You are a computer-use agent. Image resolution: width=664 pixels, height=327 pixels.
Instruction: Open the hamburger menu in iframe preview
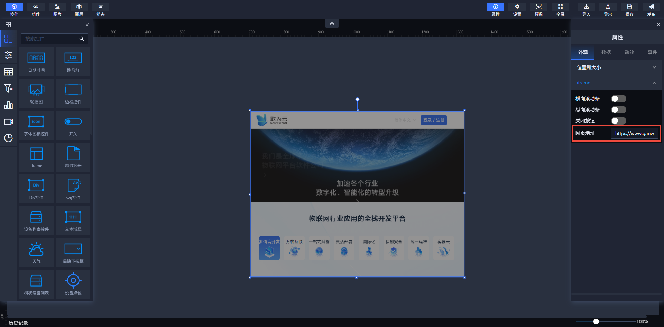tap(456, 120)
